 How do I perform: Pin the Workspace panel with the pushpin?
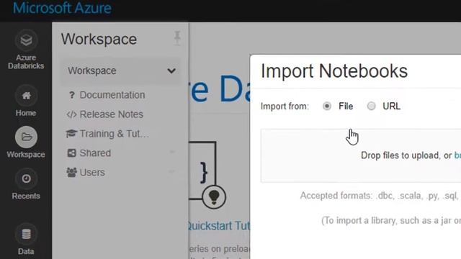[x=177, y=38]
